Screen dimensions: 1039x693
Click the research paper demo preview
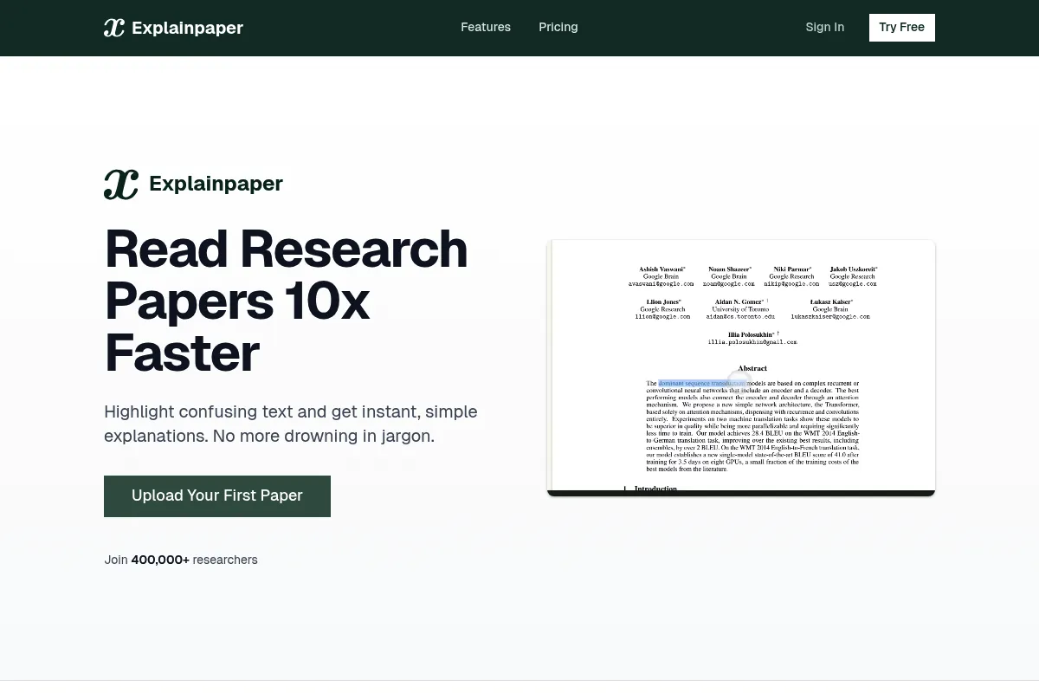(741, 368)
